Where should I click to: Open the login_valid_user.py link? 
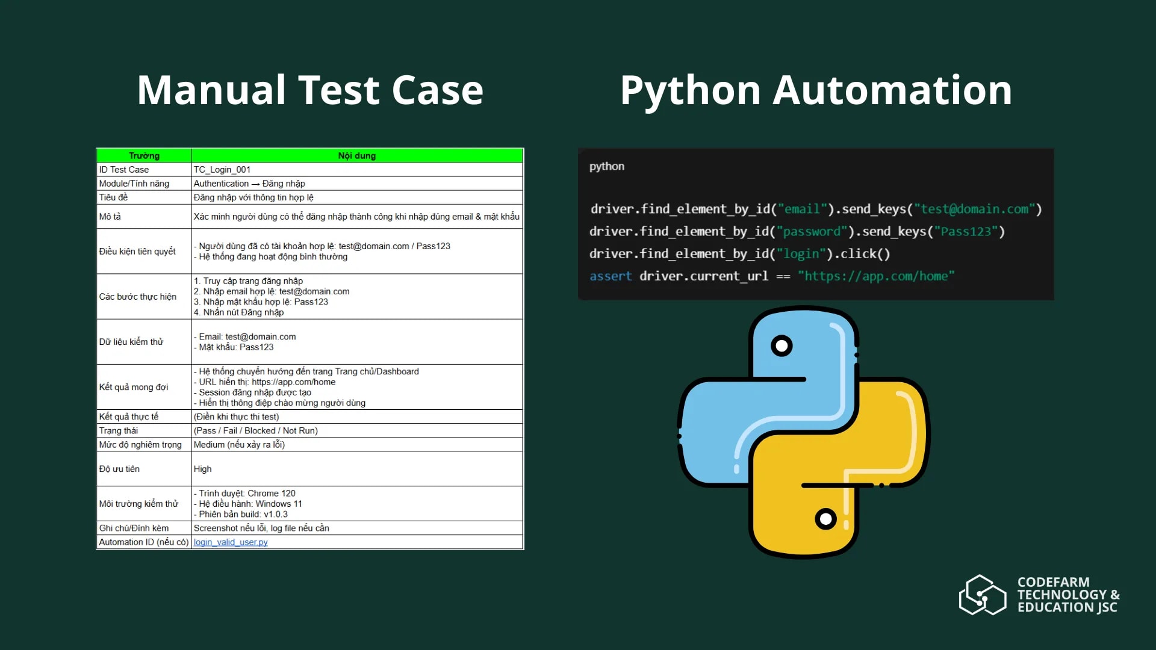[231, 542]
